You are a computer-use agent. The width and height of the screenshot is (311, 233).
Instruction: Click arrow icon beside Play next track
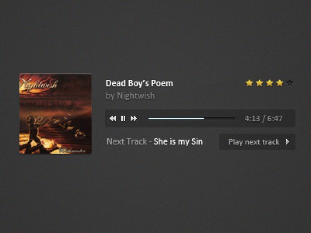[288, 142]
